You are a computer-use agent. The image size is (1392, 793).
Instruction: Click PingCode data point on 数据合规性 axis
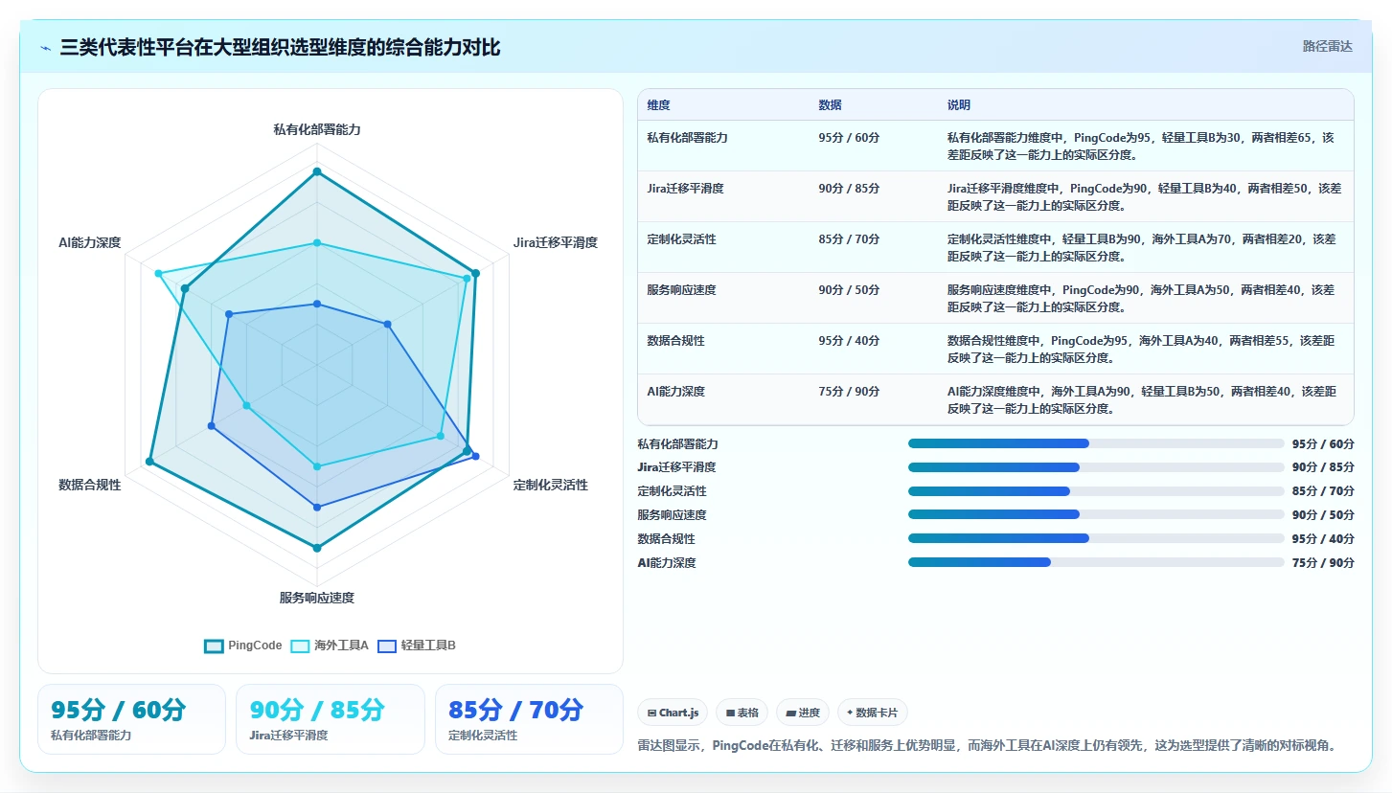149,462
